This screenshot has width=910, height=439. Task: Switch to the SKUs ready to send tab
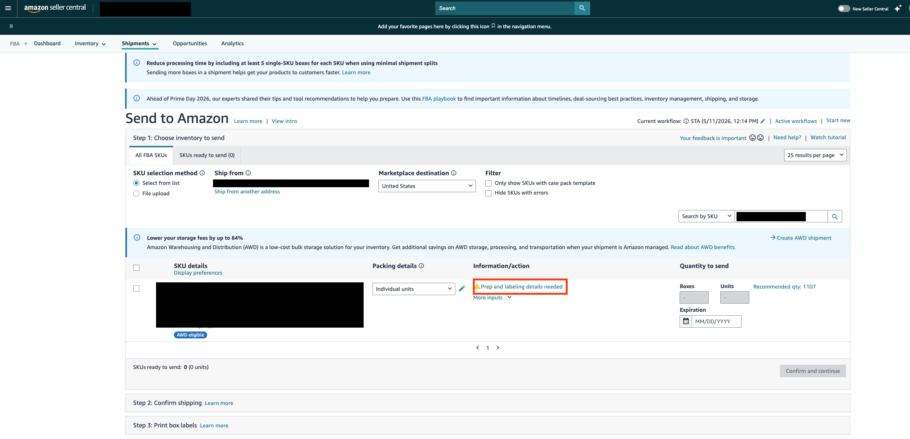tap(207, 155)
